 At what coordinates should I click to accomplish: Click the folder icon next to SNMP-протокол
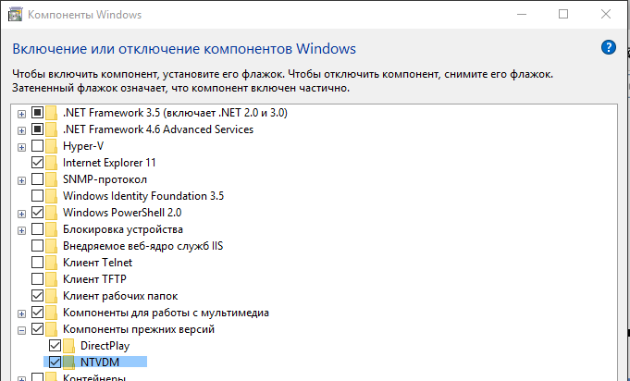pos(53,179)
